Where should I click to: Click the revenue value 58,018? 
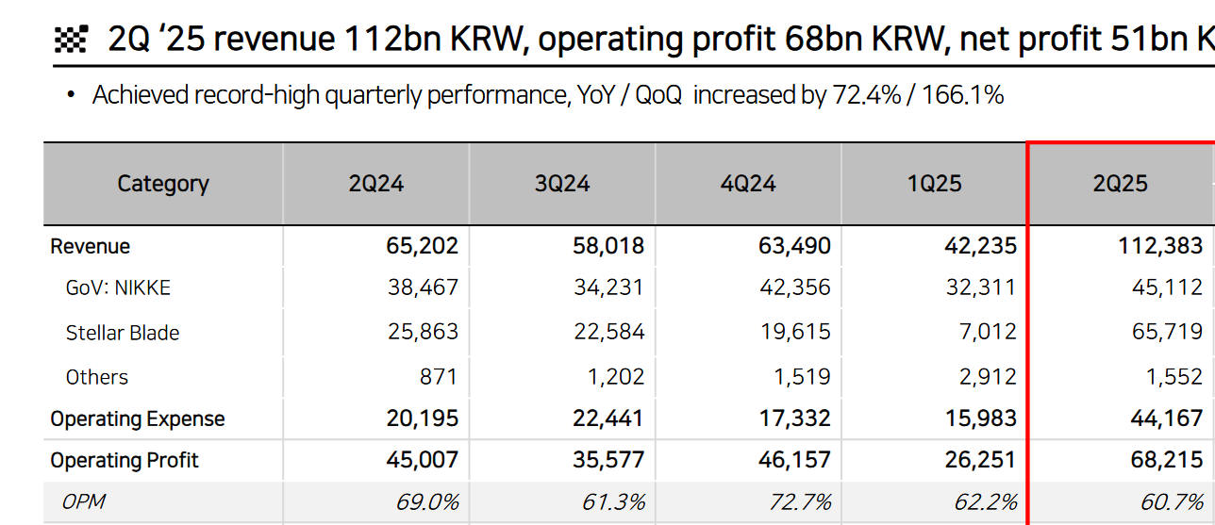pyautogui.click(x=608, y=247)
